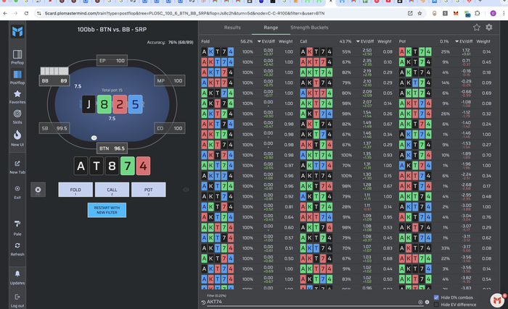Click the dealer button chip on table
This screenshot has height=309, width=508.
[94, 137]
